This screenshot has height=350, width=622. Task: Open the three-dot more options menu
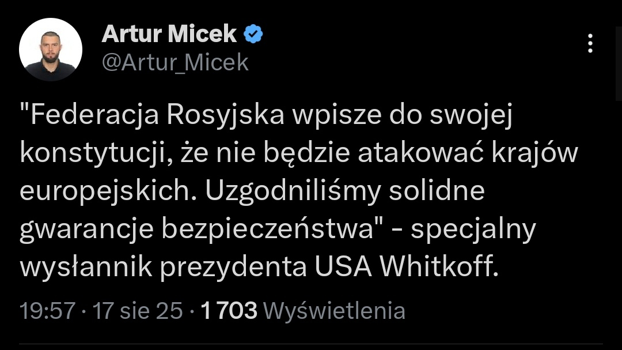coord(589,44)
